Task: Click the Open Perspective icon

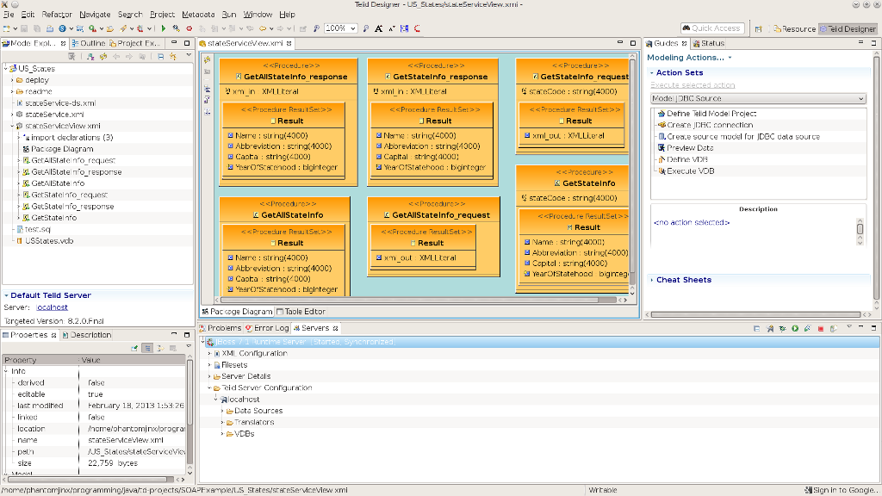Action: coord(759,28)
